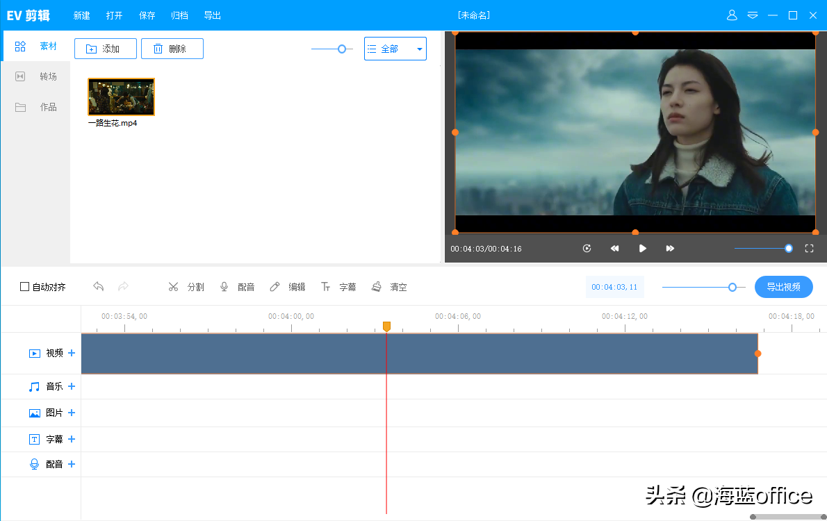Click the EV 剪辑 logo
827x521 pixels.
pyautogui.click(x=28, y=15)
